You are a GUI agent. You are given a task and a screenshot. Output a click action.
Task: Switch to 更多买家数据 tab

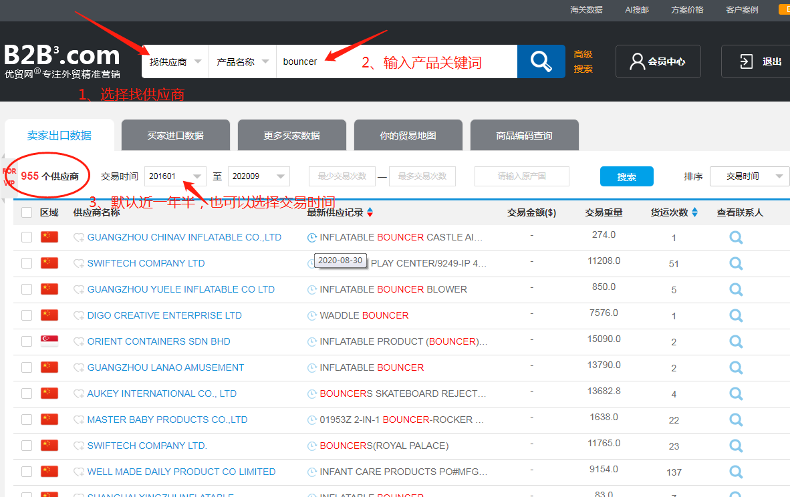point(291,135)
